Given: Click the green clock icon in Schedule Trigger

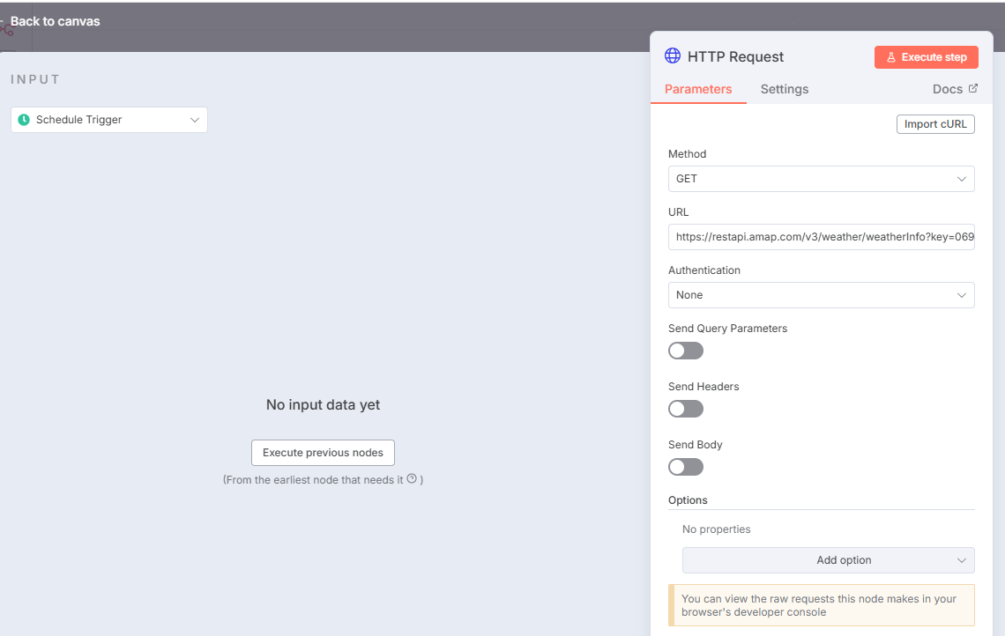Looking at the screenshot, I should click(24, 120).
